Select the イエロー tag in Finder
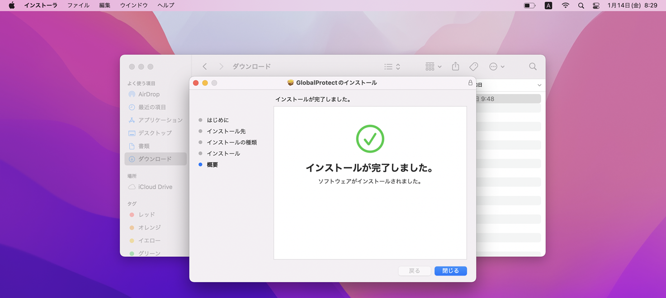 (156, 241)
